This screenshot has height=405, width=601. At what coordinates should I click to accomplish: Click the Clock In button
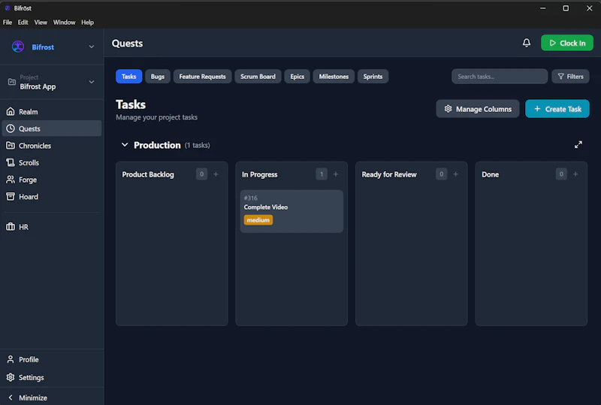pos(567,43)
